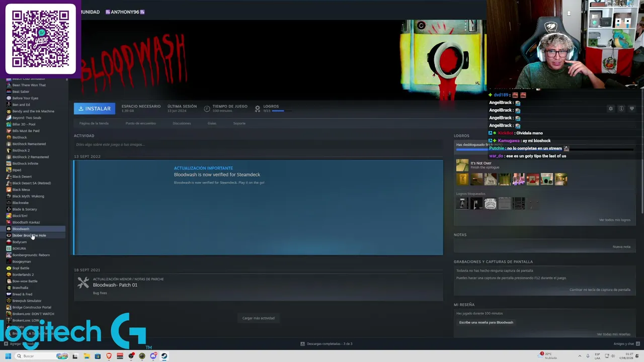Click the Borderlands 2 icon in library list
644x362 pixels.
coord(9,275)
